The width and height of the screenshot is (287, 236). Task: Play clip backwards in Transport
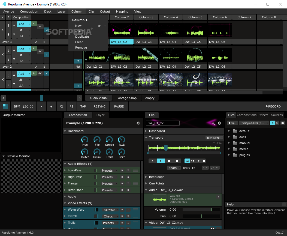[x=153, y=161]
